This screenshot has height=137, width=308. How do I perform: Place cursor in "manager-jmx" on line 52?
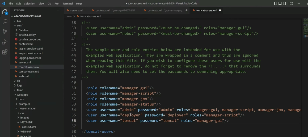click(135, 99)
